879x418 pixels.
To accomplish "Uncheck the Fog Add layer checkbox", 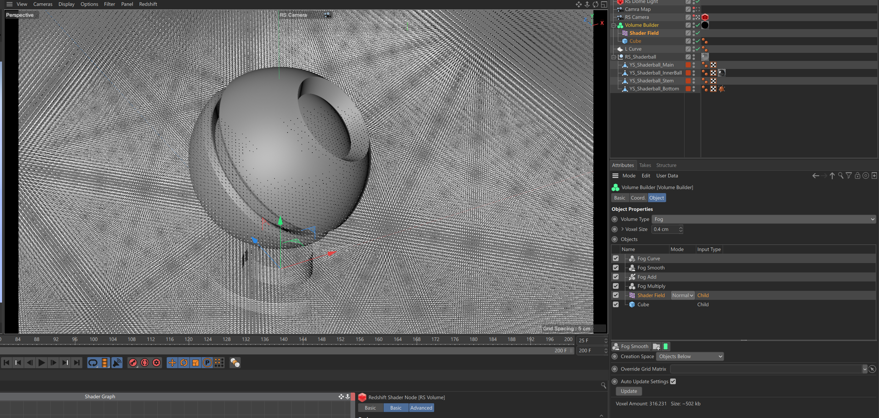I will pyautogui.click(x=616, y=277).
